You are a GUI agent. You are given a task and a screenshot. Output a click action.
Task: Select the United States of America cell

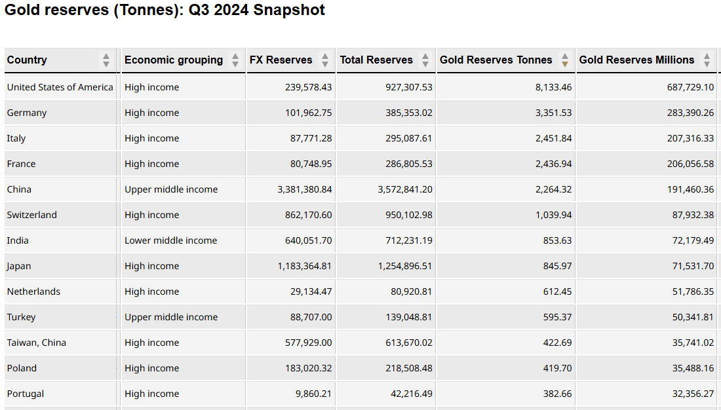60,87
